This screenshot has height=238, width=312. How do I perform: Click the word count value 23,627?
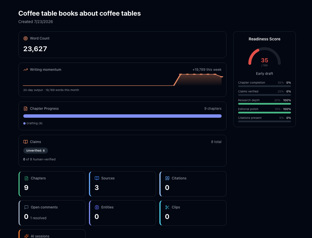35,49
